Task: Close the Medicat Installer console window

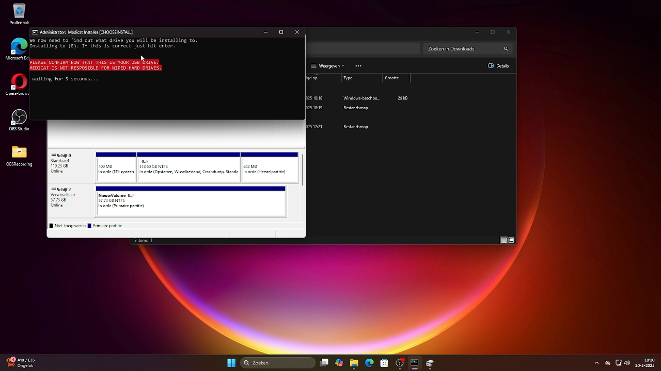Action: point(297,32)
